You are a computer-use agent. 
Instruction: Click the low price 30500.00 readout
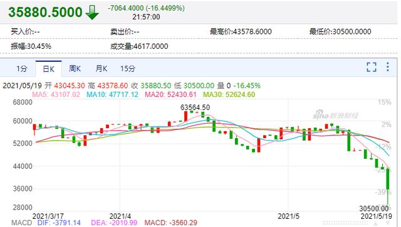pyautogui.click(x=199, y=86)
